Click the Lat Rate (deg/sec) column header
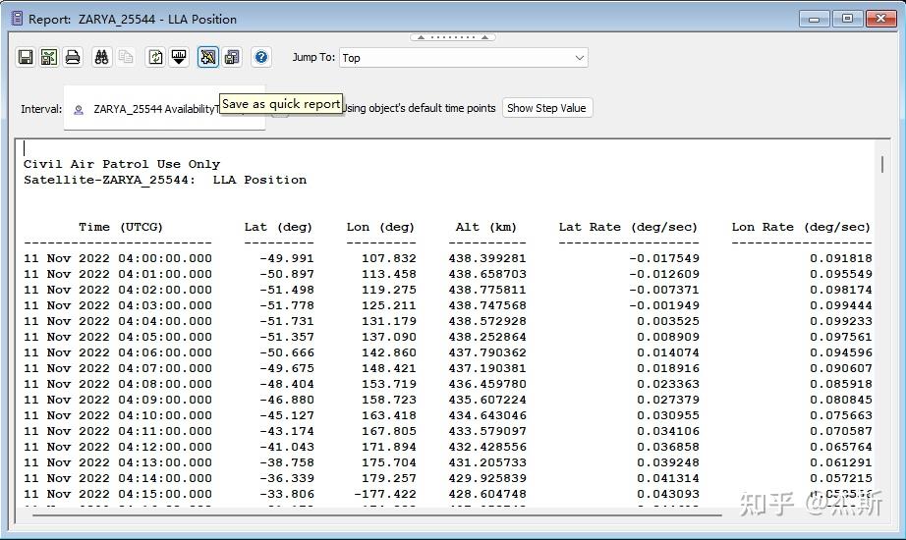Viewport: 906px width, 540px height. (628, 227)
